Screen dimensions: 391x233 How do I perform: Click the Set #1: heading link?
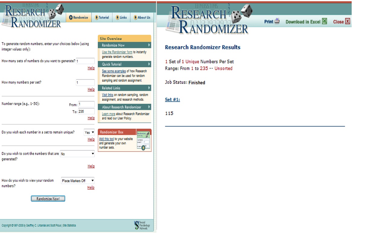pyautogui.click(x=172, y=100)
